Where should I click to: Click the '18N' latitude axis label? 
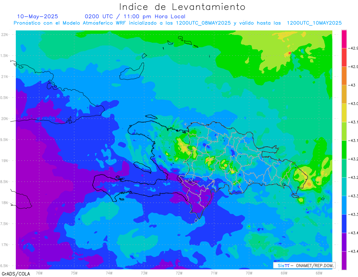click(5, 203)
